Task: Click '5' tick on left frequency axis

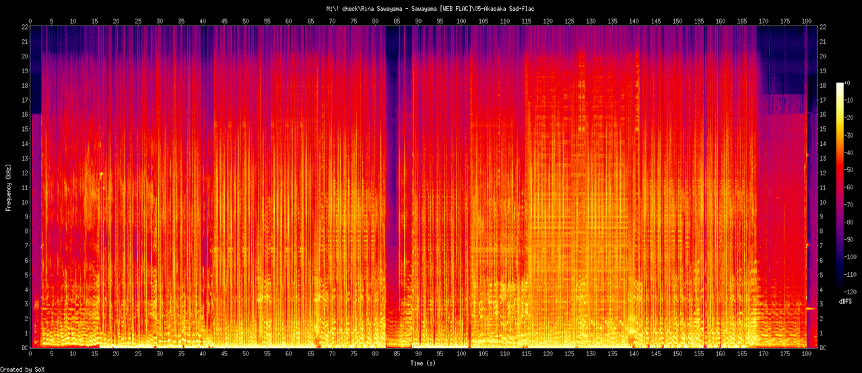Action: click(x=26, y=275)
